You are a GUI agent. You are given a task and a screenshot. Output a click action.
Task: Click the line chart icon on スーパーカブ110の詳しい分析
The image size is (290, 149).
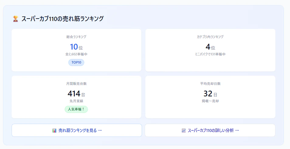(x=184, y=130)
